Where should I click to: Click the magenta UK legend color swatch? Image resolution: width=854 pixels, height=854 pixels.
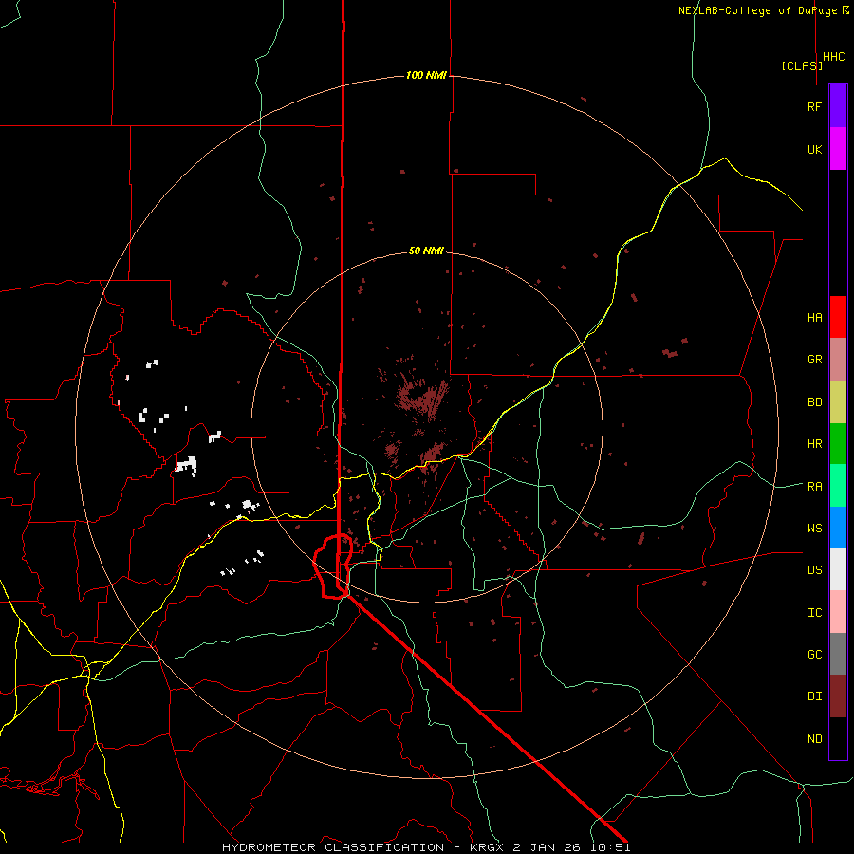(838, 149)
